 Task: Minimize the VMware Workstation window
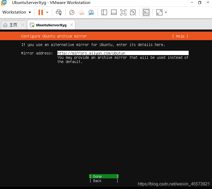[192, 2]
